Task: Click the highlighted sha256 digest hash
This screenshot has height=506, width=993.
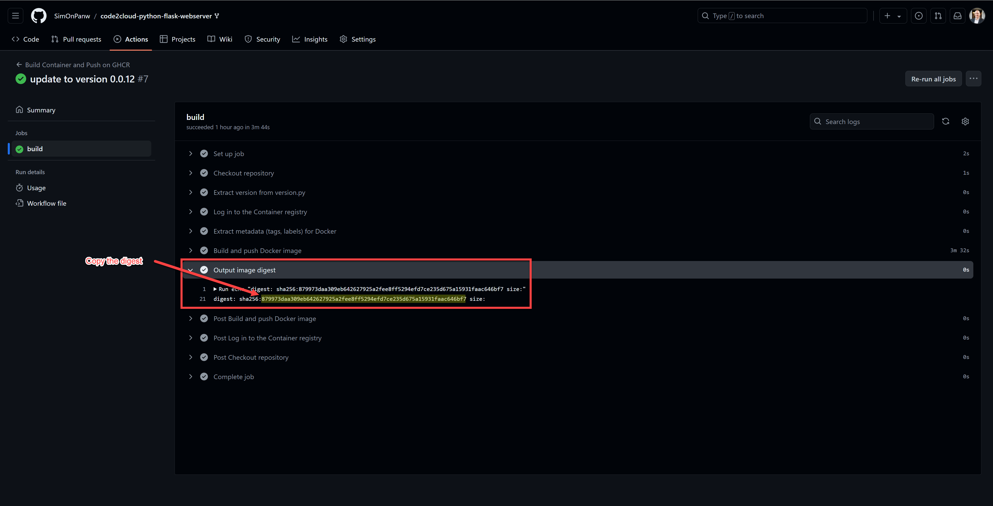Action: tap(364, 299)
